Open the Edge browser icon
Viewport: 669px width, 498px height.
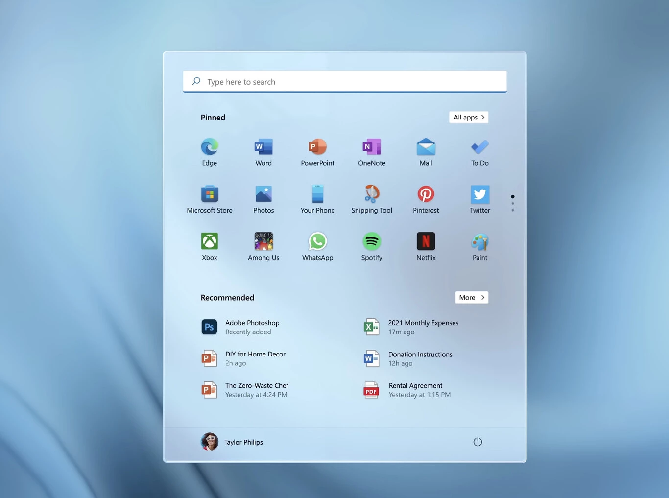pos(210,147)
